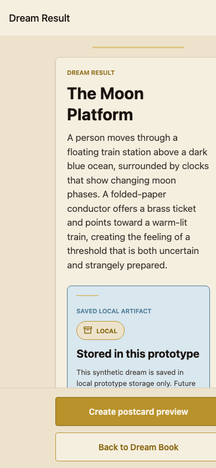Click the Stored in this prototype heading
This screenshot has width=216, height=468.
138,354
